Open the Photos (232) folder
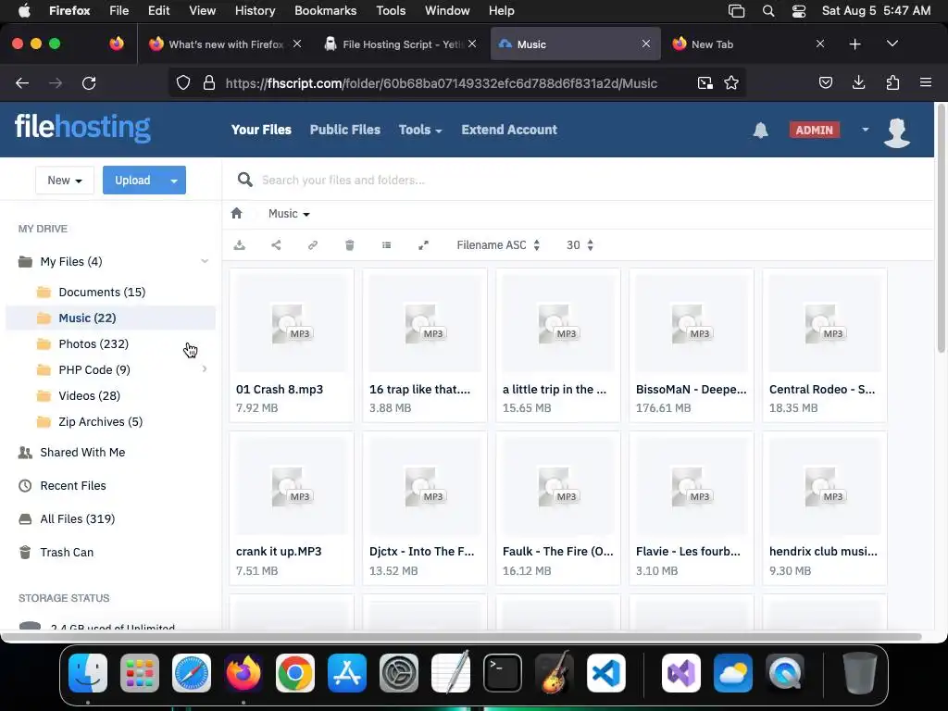 pyautogui.click(x=94, y=344)
